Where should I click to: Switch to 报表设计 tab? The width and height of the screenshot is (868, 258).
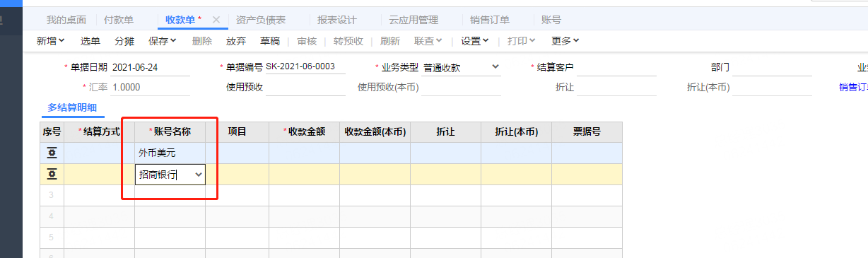tap(337, 20)
